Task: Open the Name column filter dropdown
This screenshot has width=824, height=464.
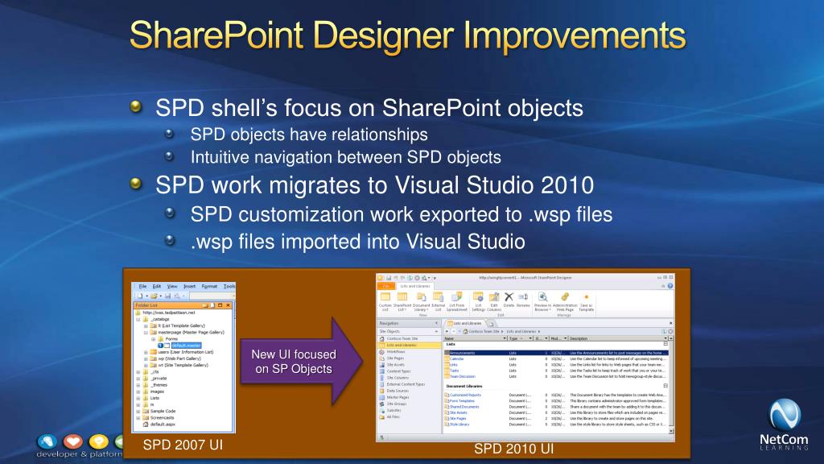Action: point(505,338)
